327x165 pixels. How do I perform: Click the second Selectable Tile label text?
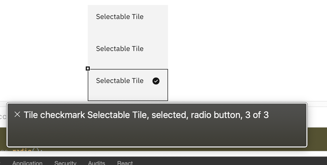coord(120,48)
